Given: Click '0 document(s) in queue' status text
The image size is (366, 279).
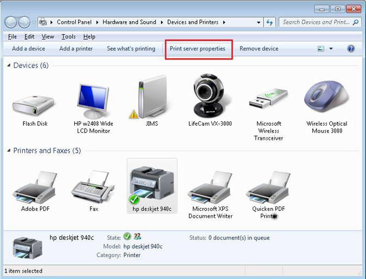Looking at the screenshot, I should pyautogui.click(x=239, y=238).
